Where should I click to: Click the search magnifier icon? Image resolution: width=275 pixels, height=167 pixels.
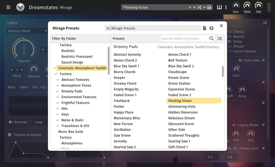(212, 39)
